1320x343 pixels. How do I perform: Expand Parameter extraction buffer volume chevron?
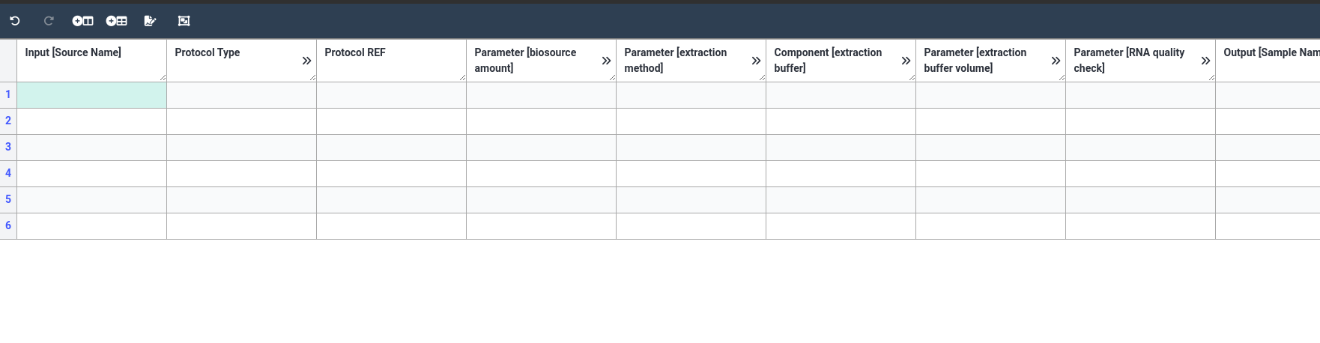(1056, 61)
